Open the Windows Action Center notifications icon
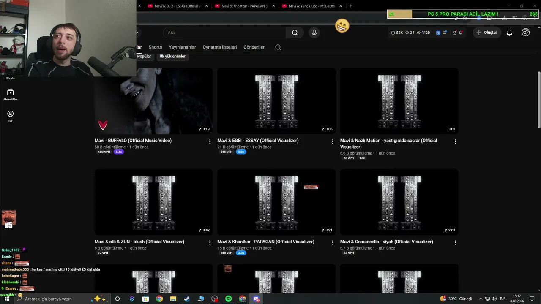541x304 pixels. click(532, 299)
